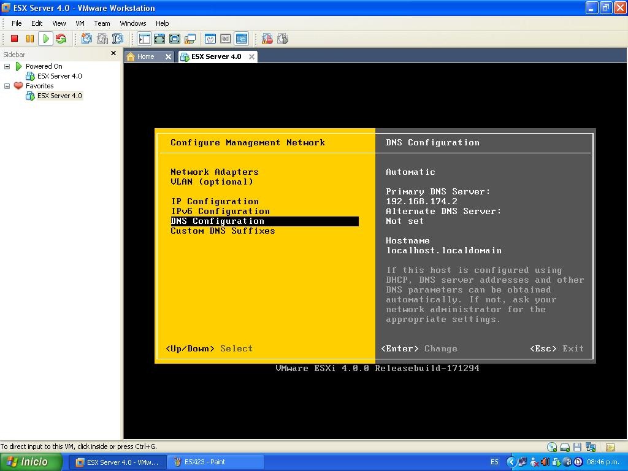
Task: Click the CD/DVD device status icon
Action: pyautogui.click(x=552, y=447)
